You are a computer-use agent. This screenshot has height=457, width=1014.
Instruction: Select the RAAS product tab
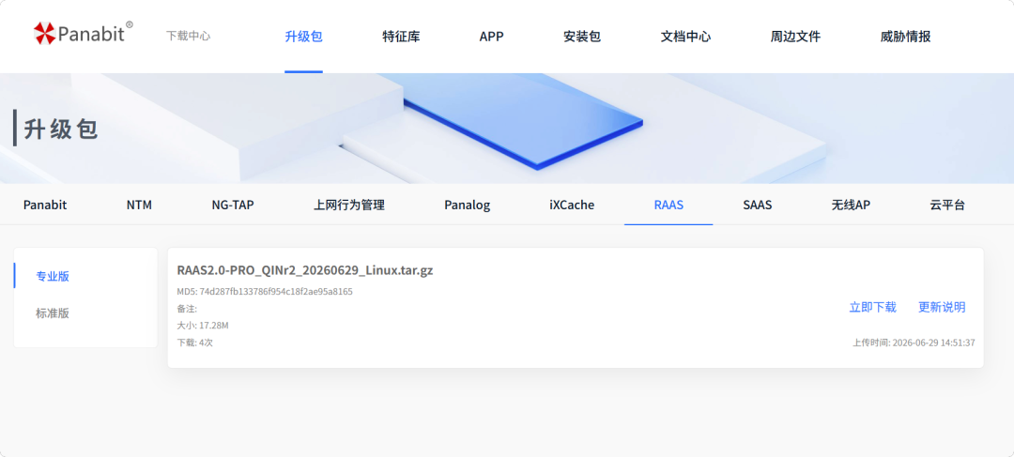click(668, 205)
